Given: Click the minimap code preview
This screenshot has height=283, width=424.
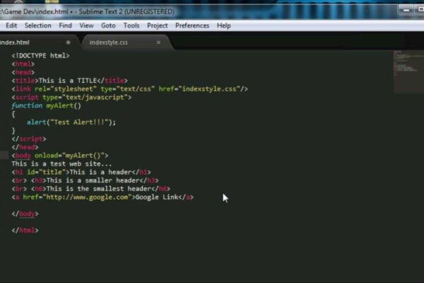Looking at the screenshot, I should pos(408,71).
